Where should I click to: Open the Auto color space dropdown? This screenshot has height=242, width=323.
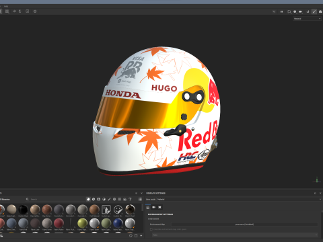[235, 235]
